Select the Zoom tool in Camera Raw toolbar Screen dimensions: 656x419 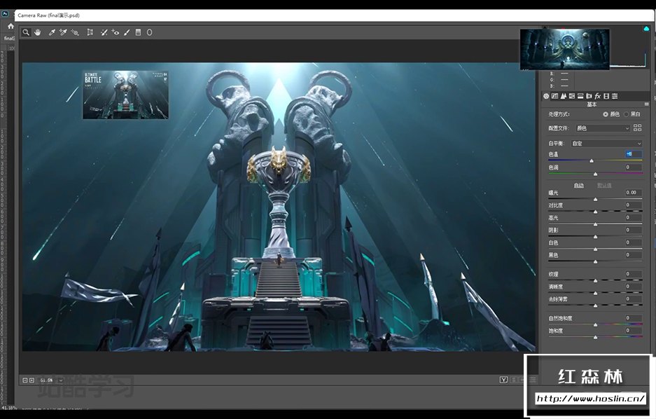click(x=26, y=32)
